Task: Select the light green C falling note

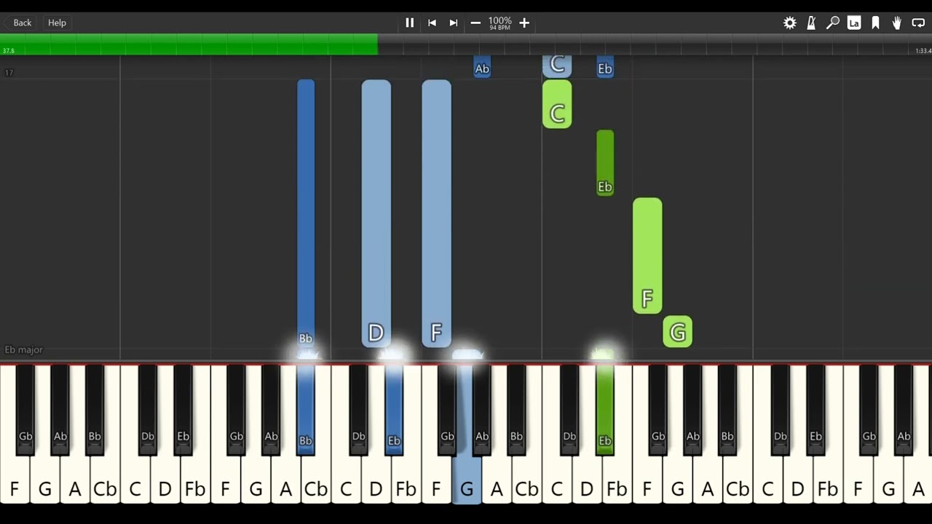Action: [x=557, y=105]
